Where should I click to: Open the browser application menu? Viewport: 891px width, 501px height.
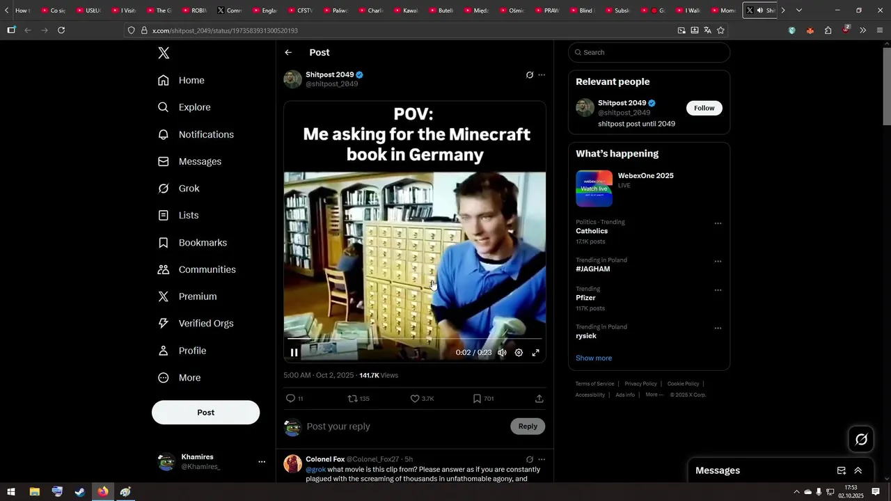pos(880,31)
